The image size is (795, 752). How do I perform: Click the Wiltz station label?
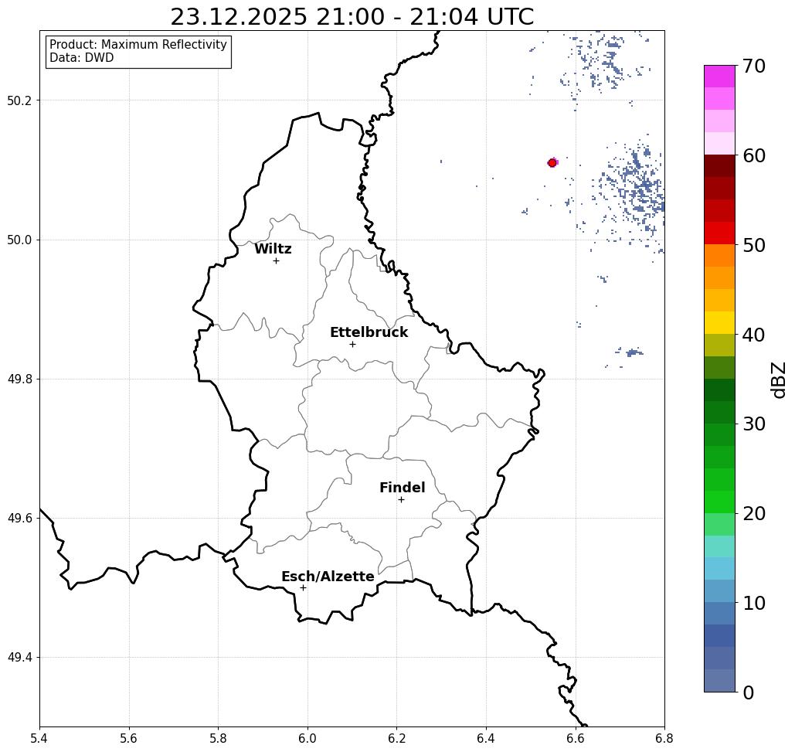tap(273, 249)
